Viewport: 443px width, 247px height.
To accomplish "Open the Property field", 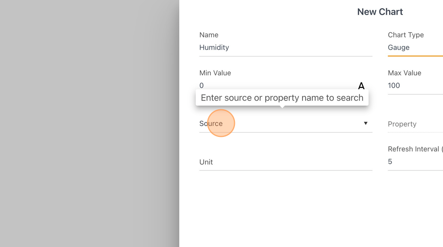I will click(x=415, y=124).
